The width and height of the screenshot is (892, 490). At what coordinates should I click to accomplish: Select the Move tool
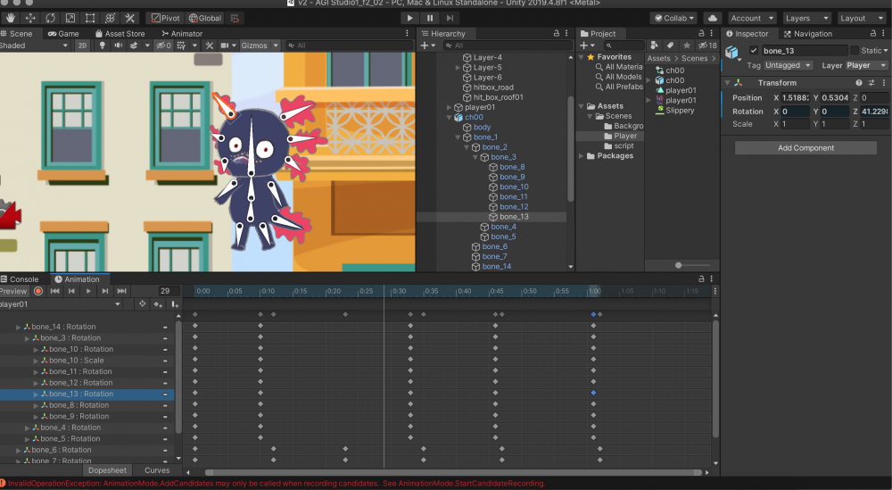(x=30, y=18)
